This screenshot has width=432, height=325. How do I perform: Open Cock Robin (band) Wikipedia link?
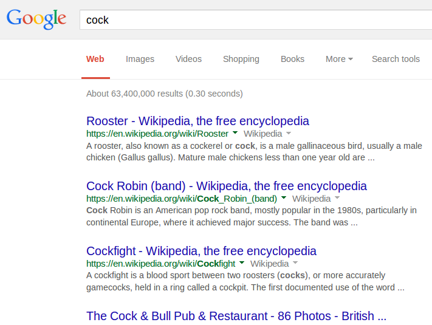[227, 186]
